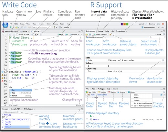
Task: Open the Import Dataset dropdown
Action: [100, 34]
